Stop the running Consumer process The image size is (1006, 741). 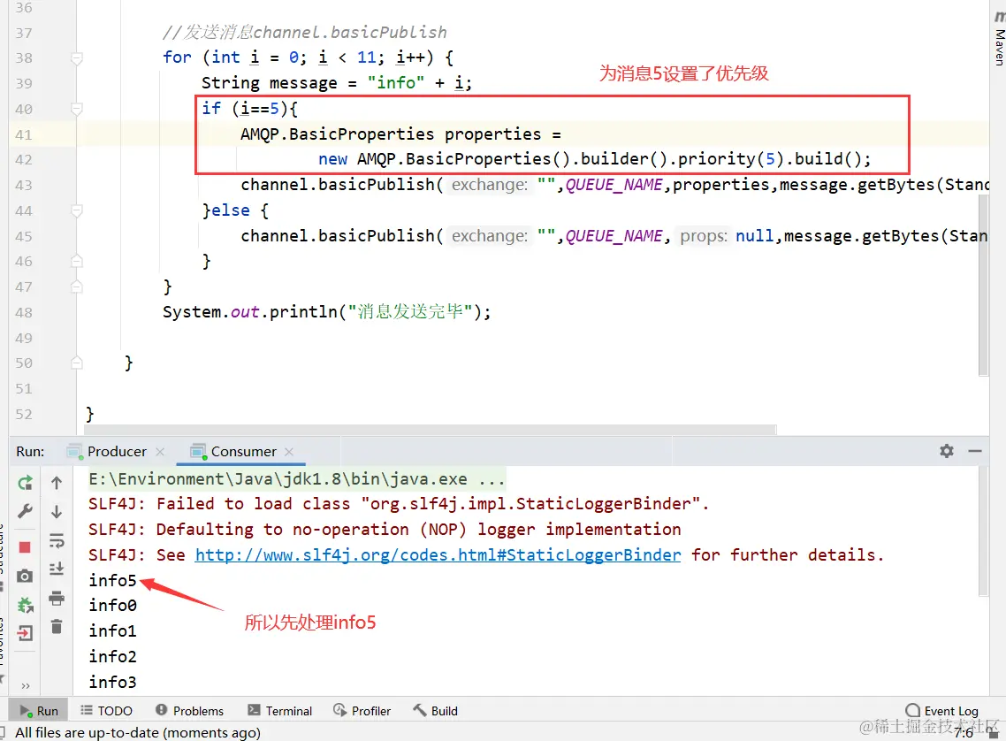(x=25, y=547)
